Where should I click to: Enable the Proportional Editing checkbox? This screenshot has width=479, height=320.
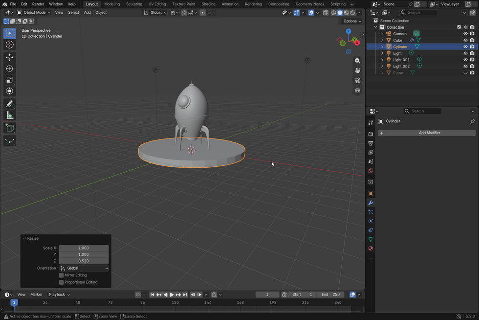(x=61, y=282)
